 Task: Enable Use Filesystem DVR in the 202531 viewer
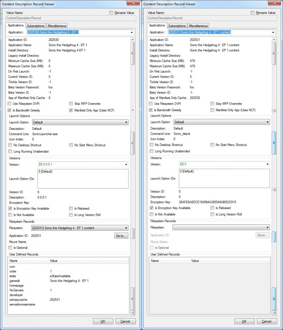point(151,104)
